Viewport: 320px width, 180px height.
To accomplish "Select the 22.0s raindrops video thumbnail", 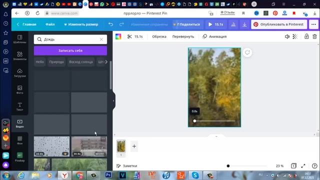I will point(51,146).
